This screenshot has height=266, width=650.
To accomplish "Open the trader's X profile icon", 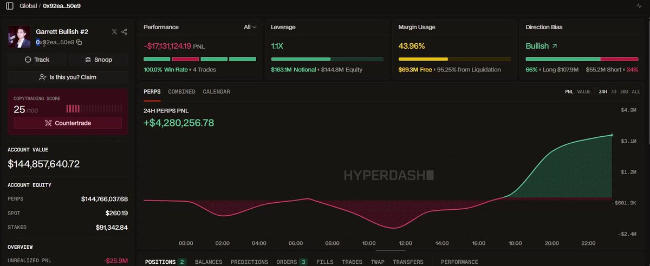I will (114, 32).
